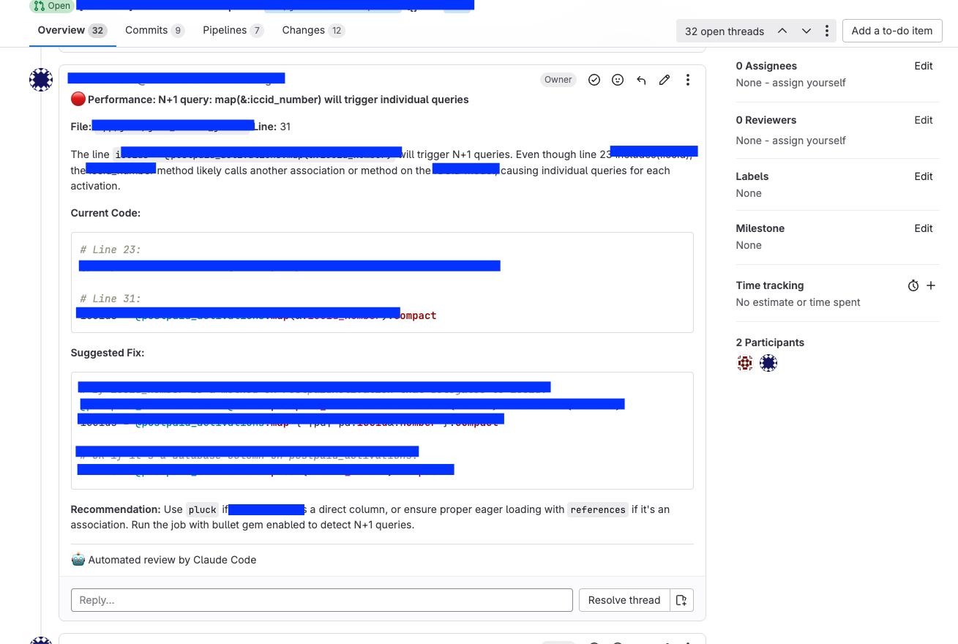This screenshot has height=644, width=958.
Task: Click the 'references' inline code word
Action: coord(598,510)
